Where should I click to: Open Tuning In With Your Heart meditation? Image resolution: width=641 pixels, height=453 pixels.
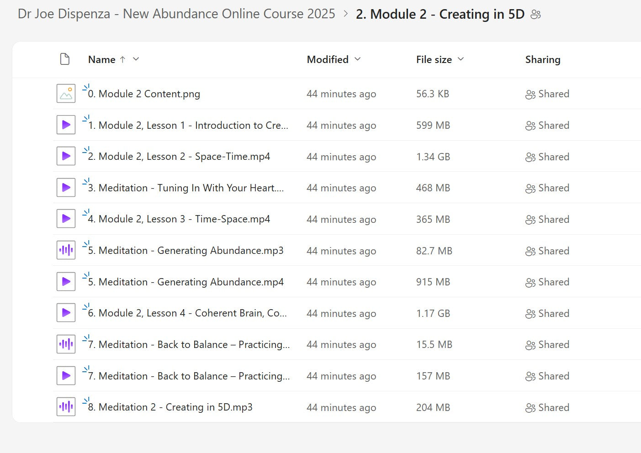pos(185,188)
